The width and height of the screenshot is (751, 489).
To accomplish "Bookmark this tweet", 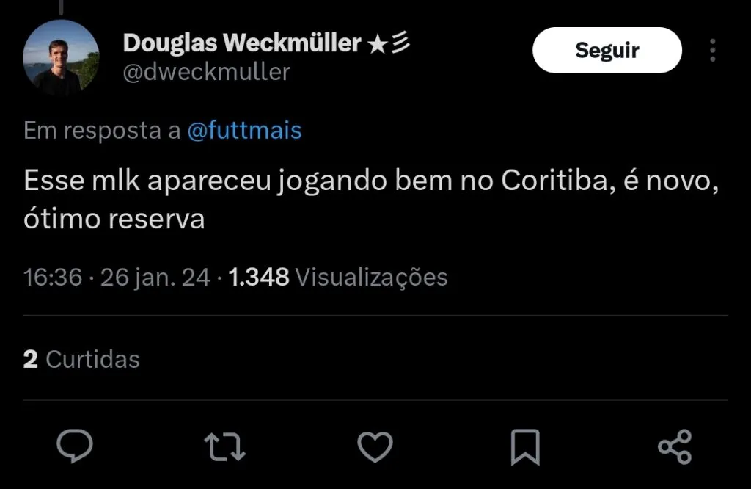I will tap(524, 446).
